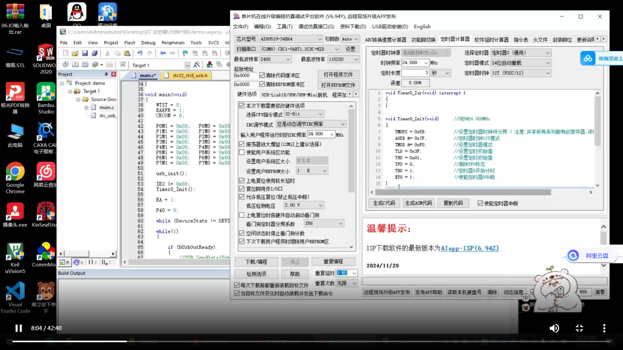Click the Open file folder icon in Keil
The width and height of the screenshot is (623, 350).
75,53
